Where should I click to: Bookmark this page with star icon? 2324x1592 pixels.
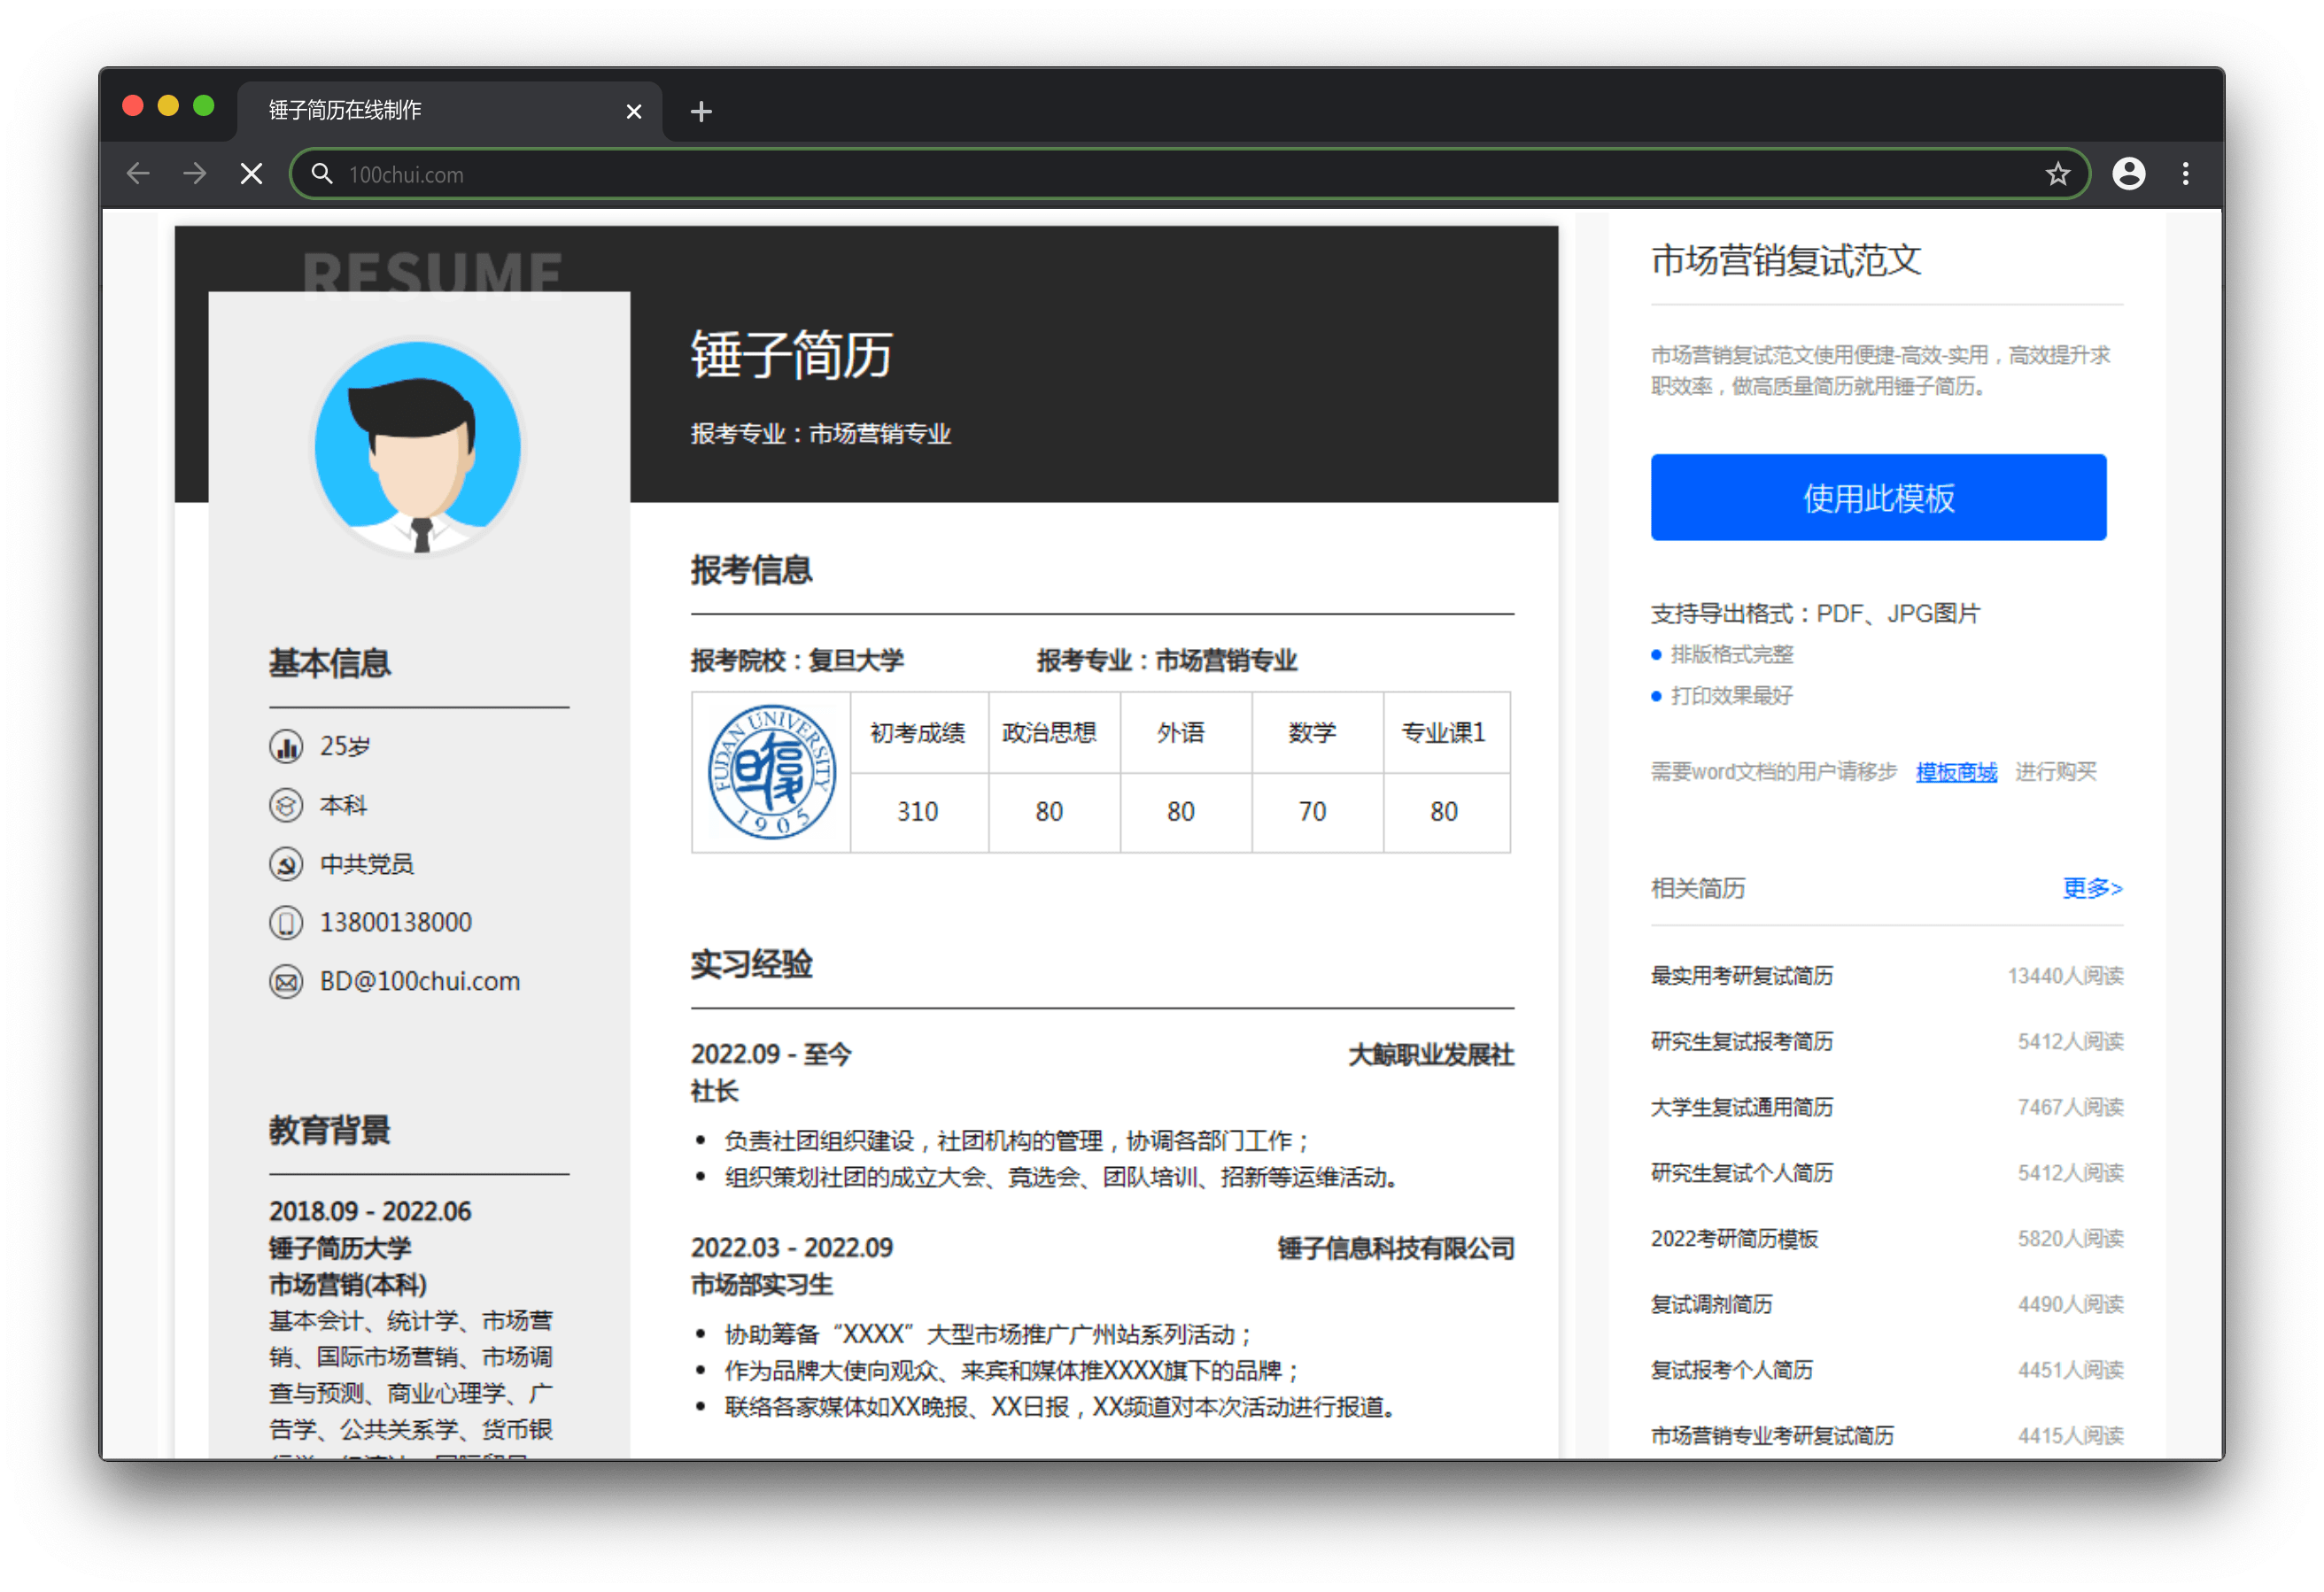pos(2057,174)
